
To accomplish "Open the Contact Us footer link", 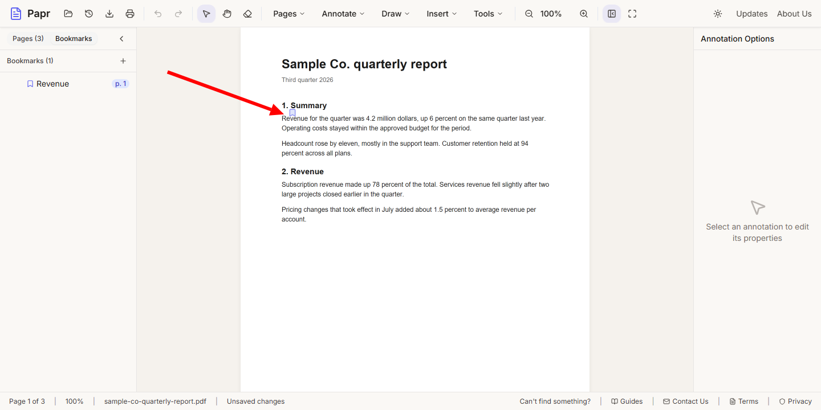I will tap(685, 401).
